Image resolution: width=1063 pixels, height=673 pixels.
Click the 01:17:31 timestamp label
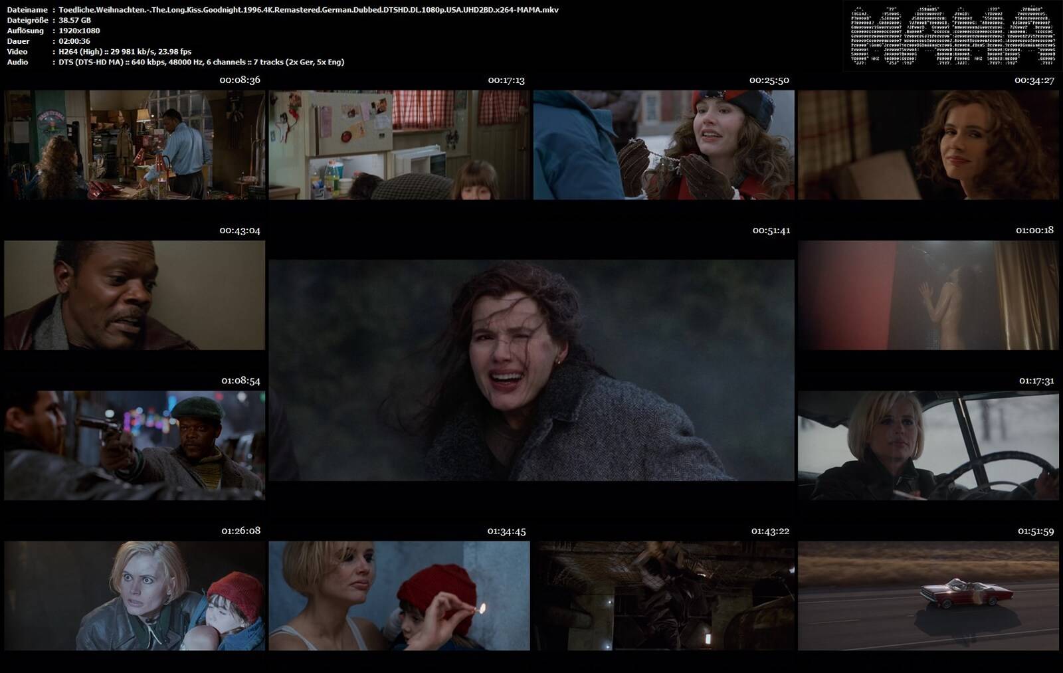1036,381
